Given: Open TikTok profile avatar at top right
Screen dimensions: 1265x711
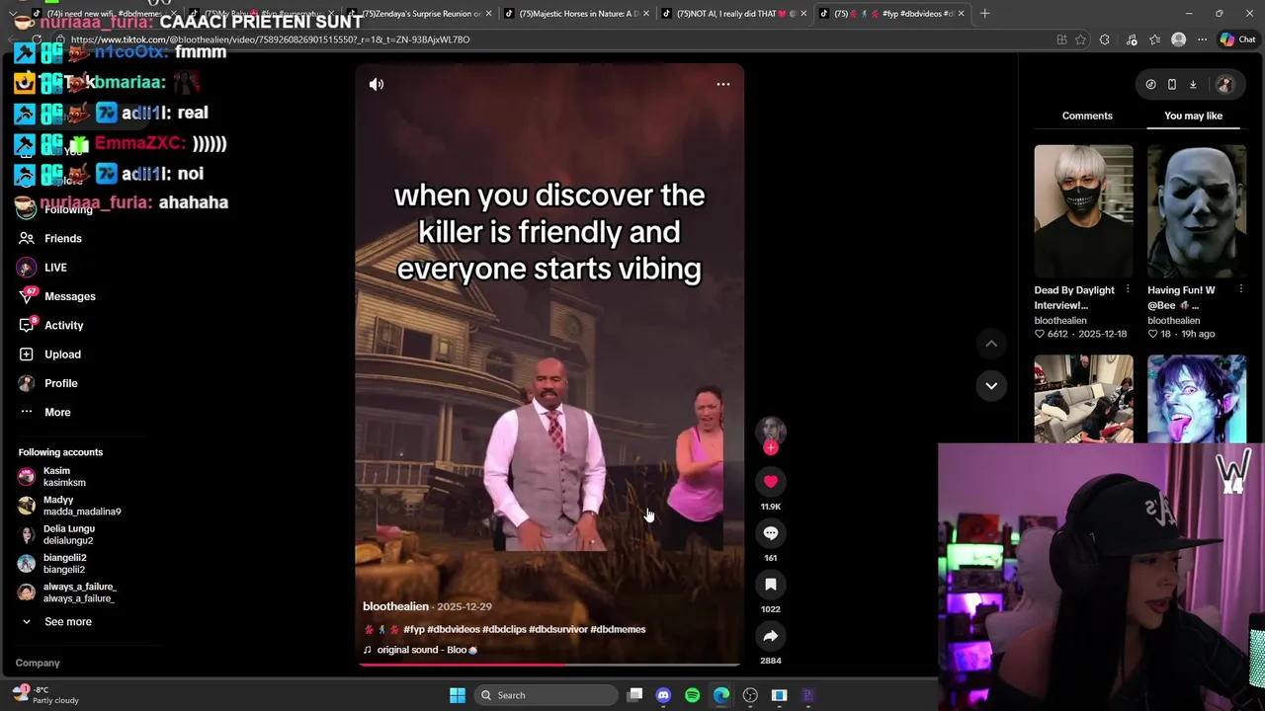Looking at the screenshot, I should (x=1224, y=85).
